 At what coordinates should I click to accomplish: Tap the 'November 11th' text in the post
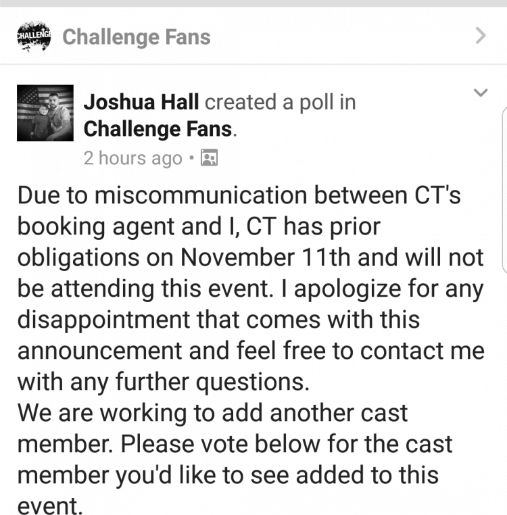(x=266, y=257)
